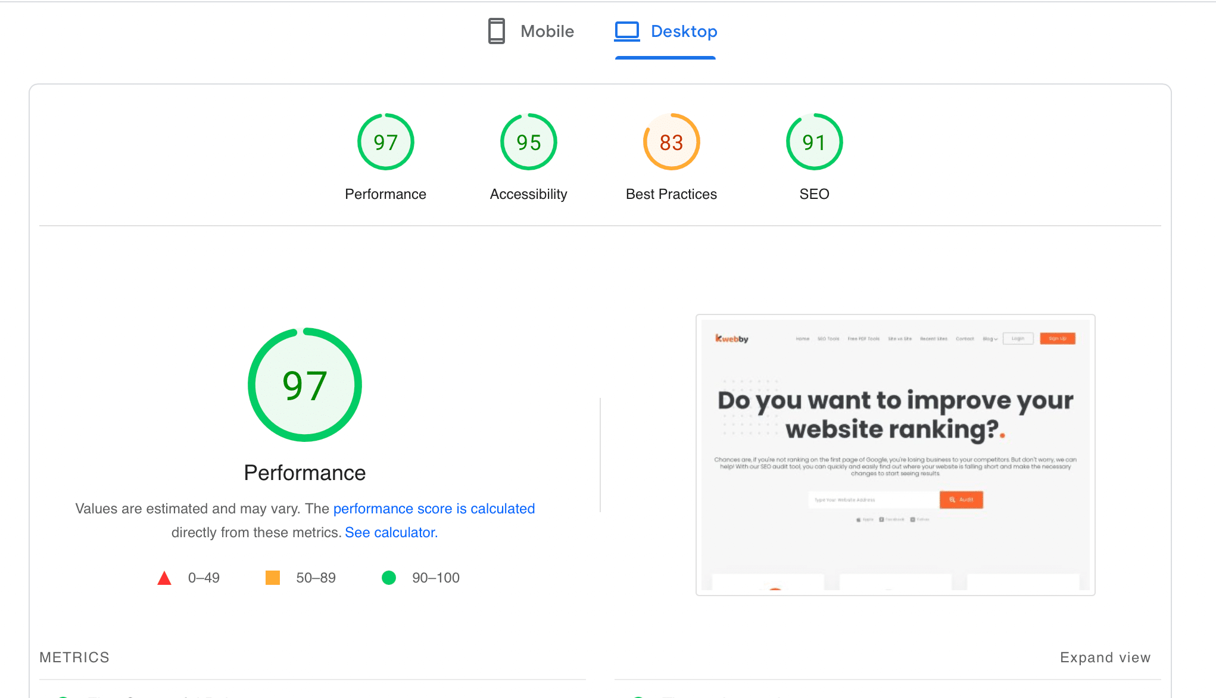Click the desktop monitor icon
The width and height of the screenshot is (1216, 698).
coord(626,31)
